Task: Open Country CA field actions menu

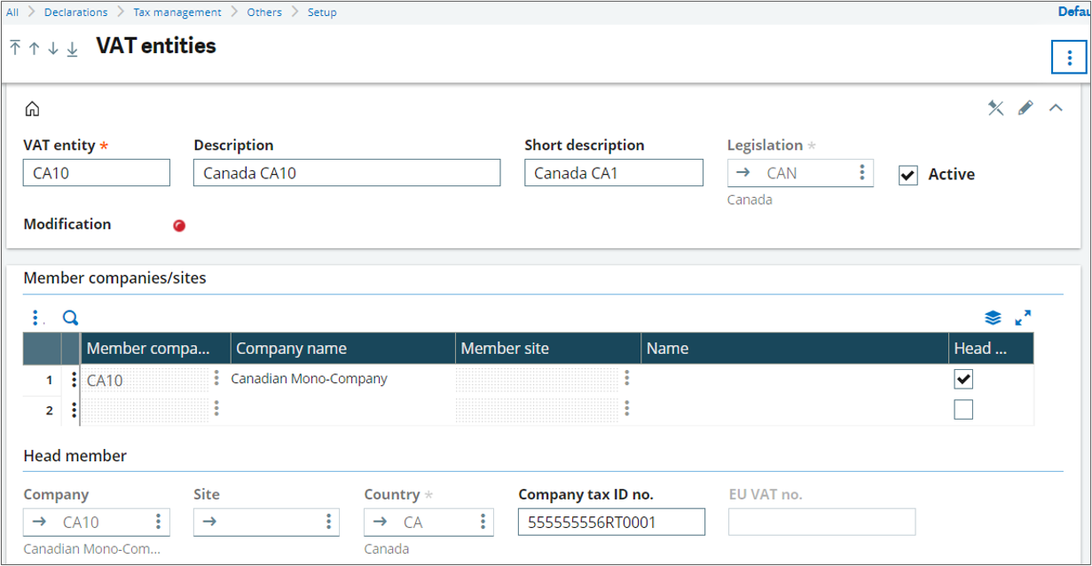Action: [483, 522]
